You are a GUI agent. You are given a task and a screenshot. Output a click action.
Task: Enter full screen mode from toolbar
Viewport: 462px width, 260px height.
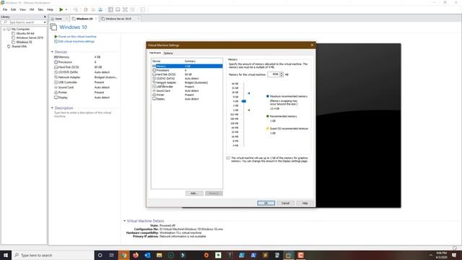pyautogui.click(x=125, y=9)
